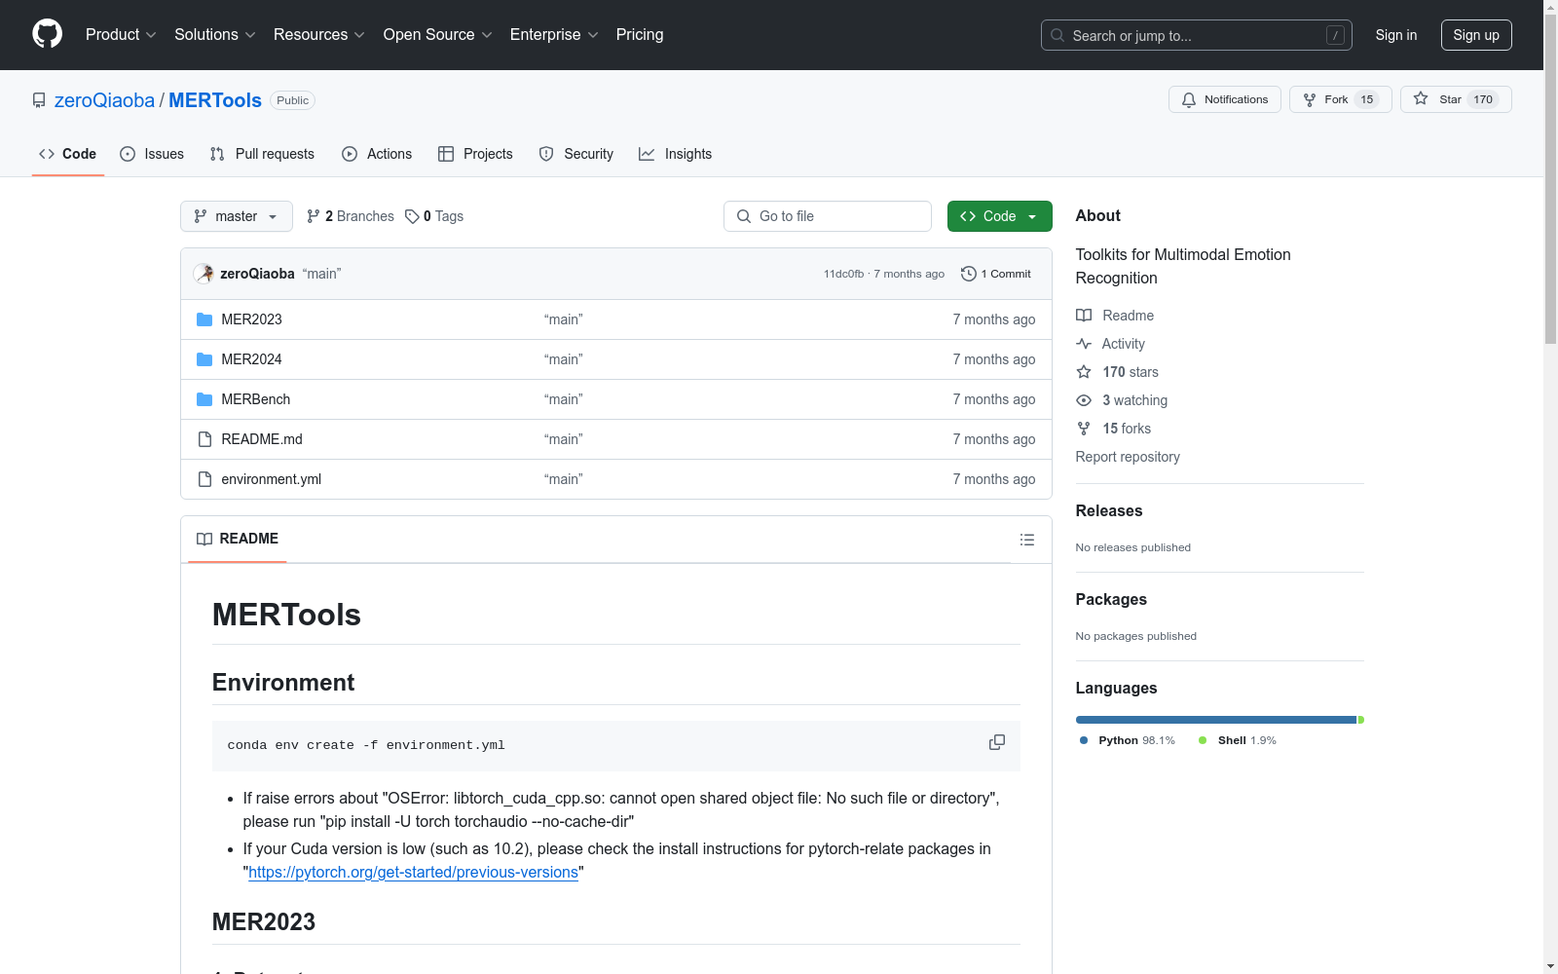This screenshot has width=1558, height=974.
Task: Open the zeroQiaoba owner link
Action: point(104,100)
